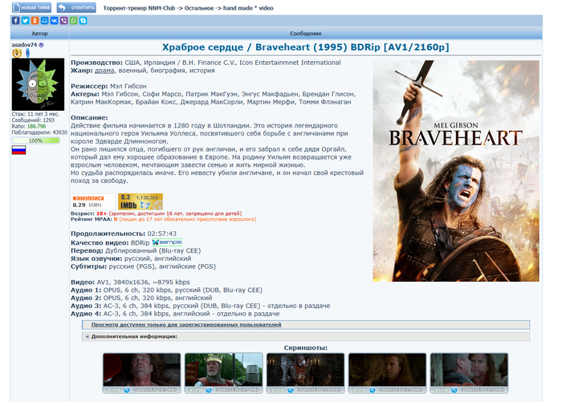Click the 'Автор' column header

pyautogui.click(x=39, y=34)
